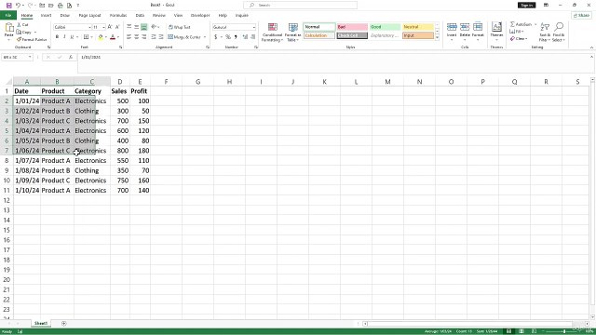Increase the font size
The width and height of the screenshot is (596, 335).
(110, 27)
